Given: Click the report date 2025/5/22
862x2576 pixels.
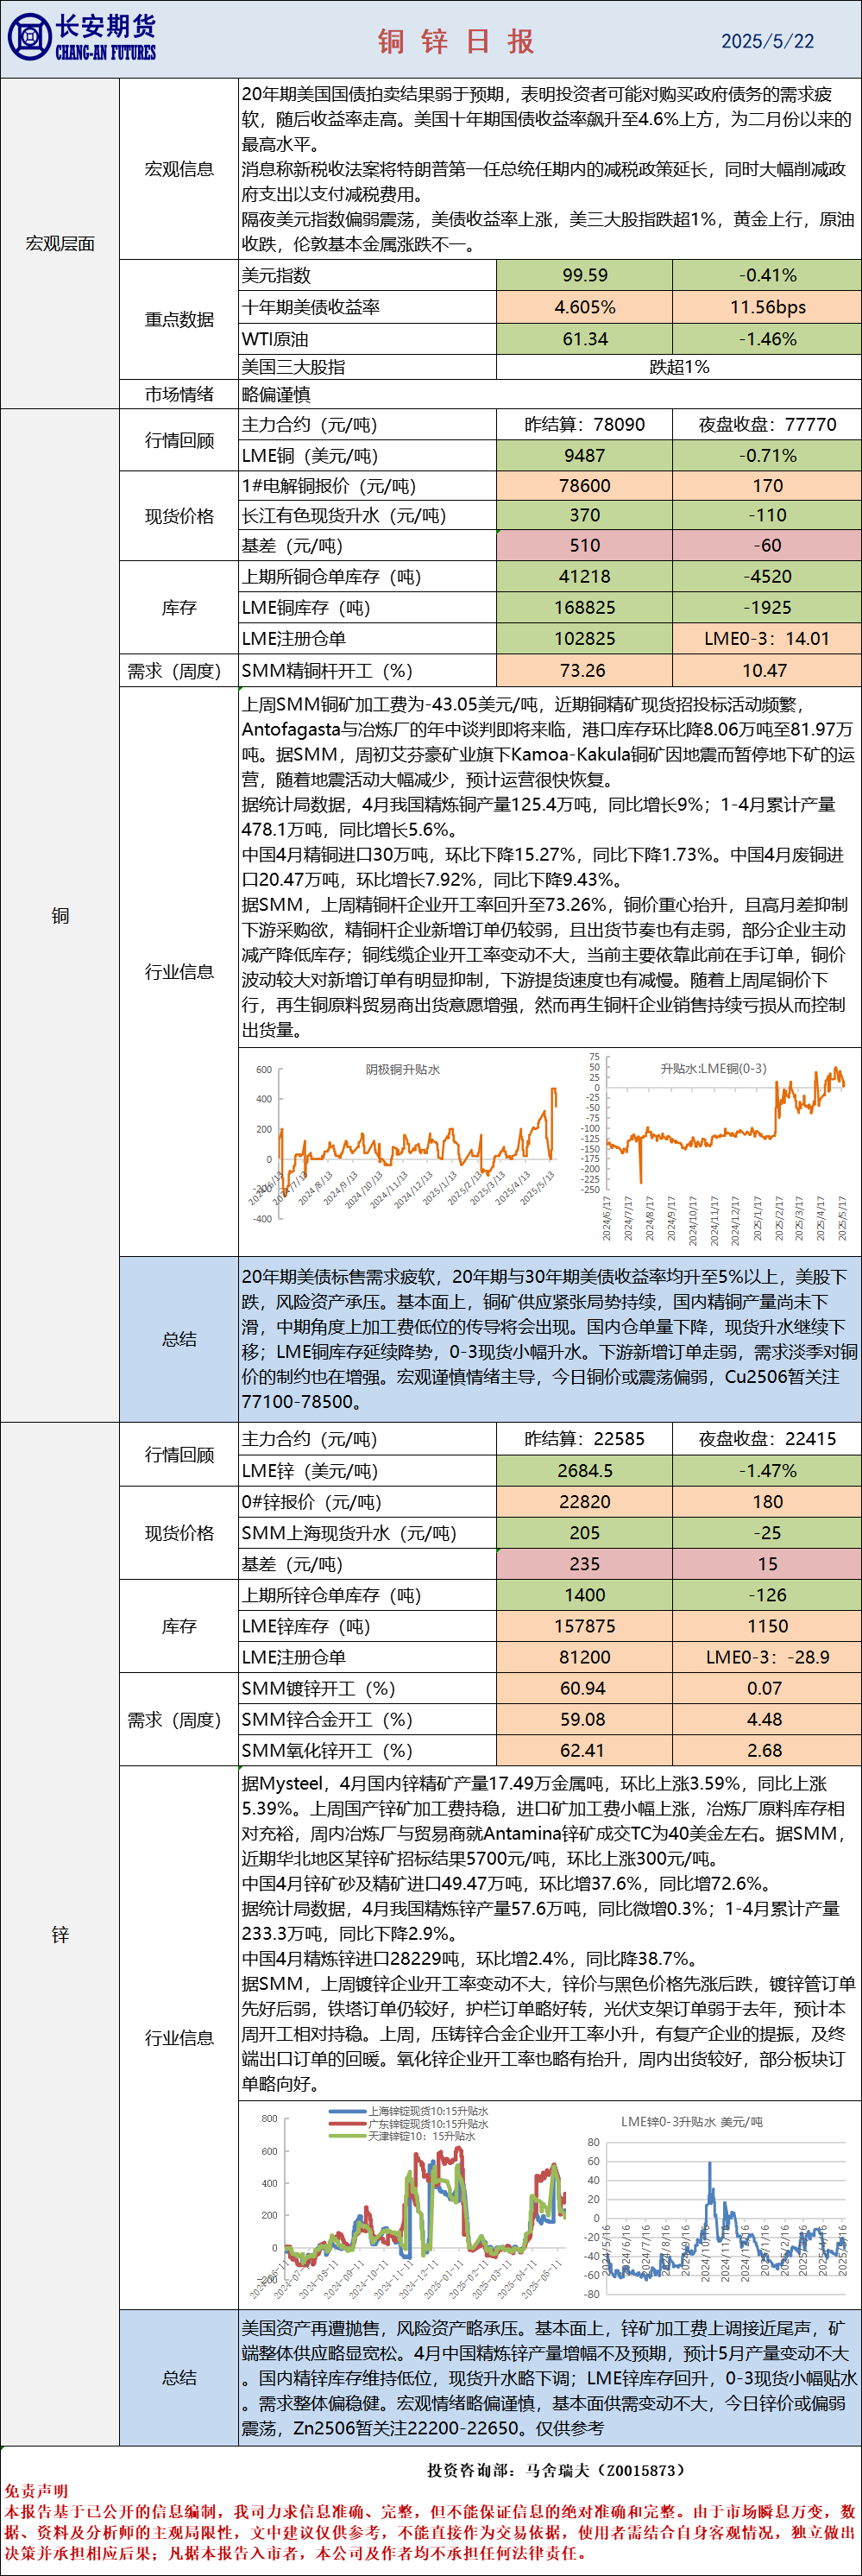Looking at the screenshot, I should coord(767,41).
